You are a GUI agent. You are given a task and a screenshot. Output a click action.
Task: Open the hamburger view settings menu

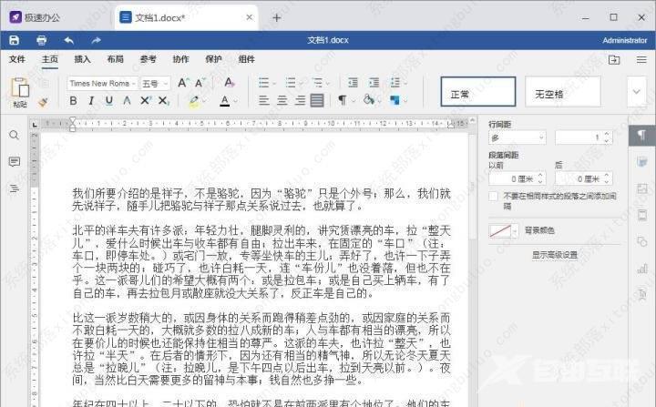641,59
